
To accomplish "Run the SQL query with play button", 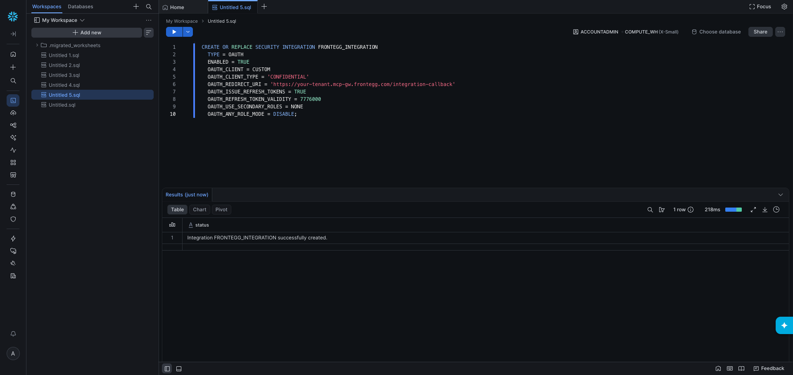I will (x=174, y=32).
